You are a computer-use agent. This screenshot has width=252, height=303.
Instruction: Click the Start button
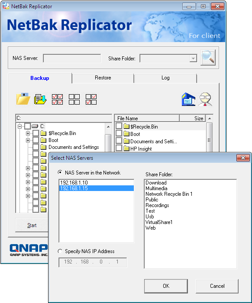(x=32, y=225)
